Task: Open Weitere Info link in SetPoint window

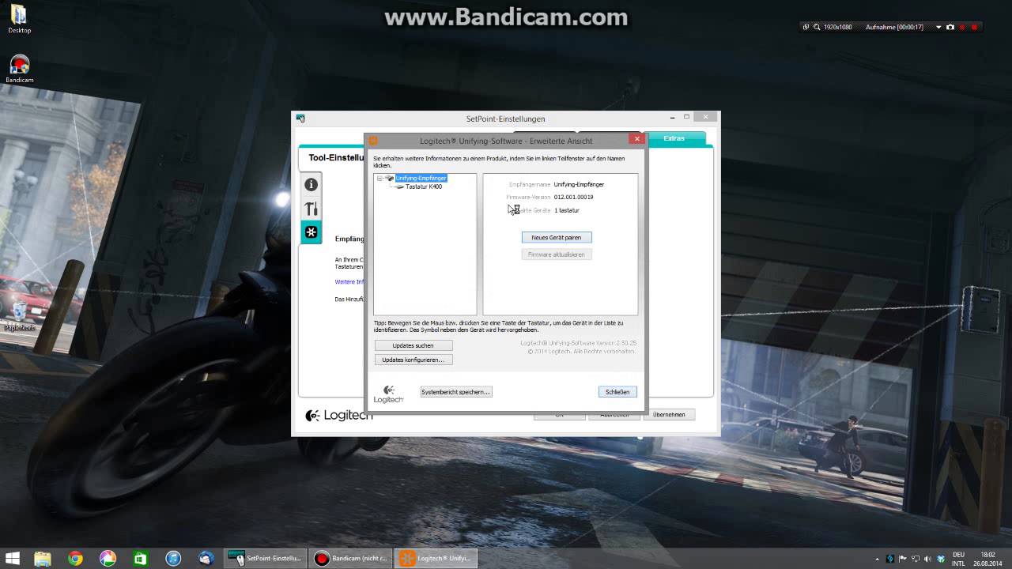Action: (349, 282)
